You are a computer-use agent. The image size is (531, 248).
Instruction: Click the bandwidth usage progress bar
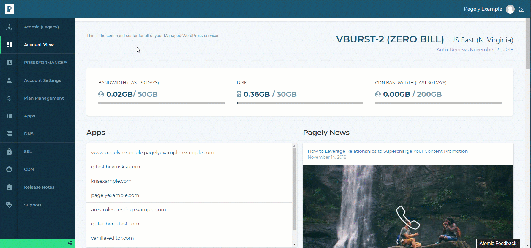pos(162,103)
